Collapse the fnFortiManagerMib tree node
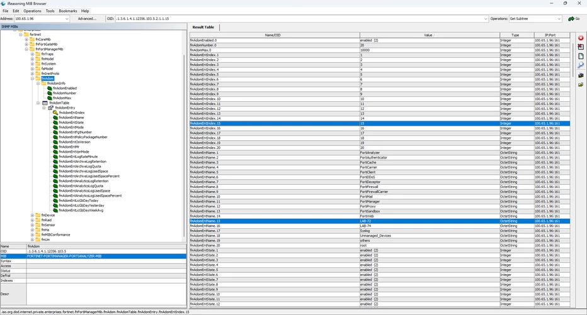The height and width of the screenshot is (315, 587). (x=26, y=49)
